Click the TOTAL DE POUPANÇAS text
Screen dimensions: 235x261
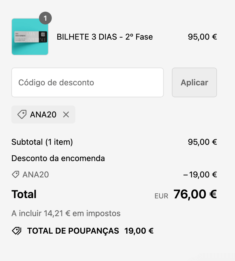pos(73,231)
